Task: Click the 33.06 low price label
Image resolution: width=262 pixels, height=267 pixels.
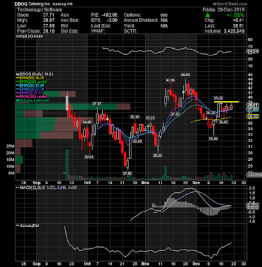Action: coord(213,138)
